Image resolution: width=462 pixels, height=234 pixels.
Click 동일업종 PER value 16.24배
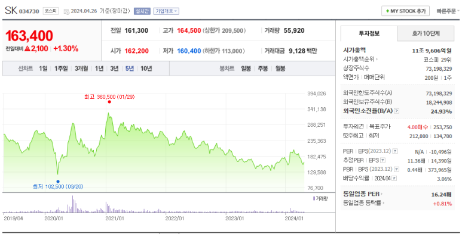[x=441, y=194]
